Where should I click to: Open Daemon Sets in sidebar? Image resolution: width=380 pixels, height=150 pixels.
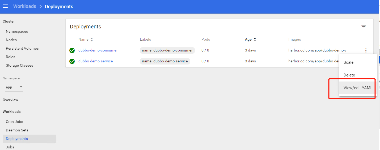point(17,130)
